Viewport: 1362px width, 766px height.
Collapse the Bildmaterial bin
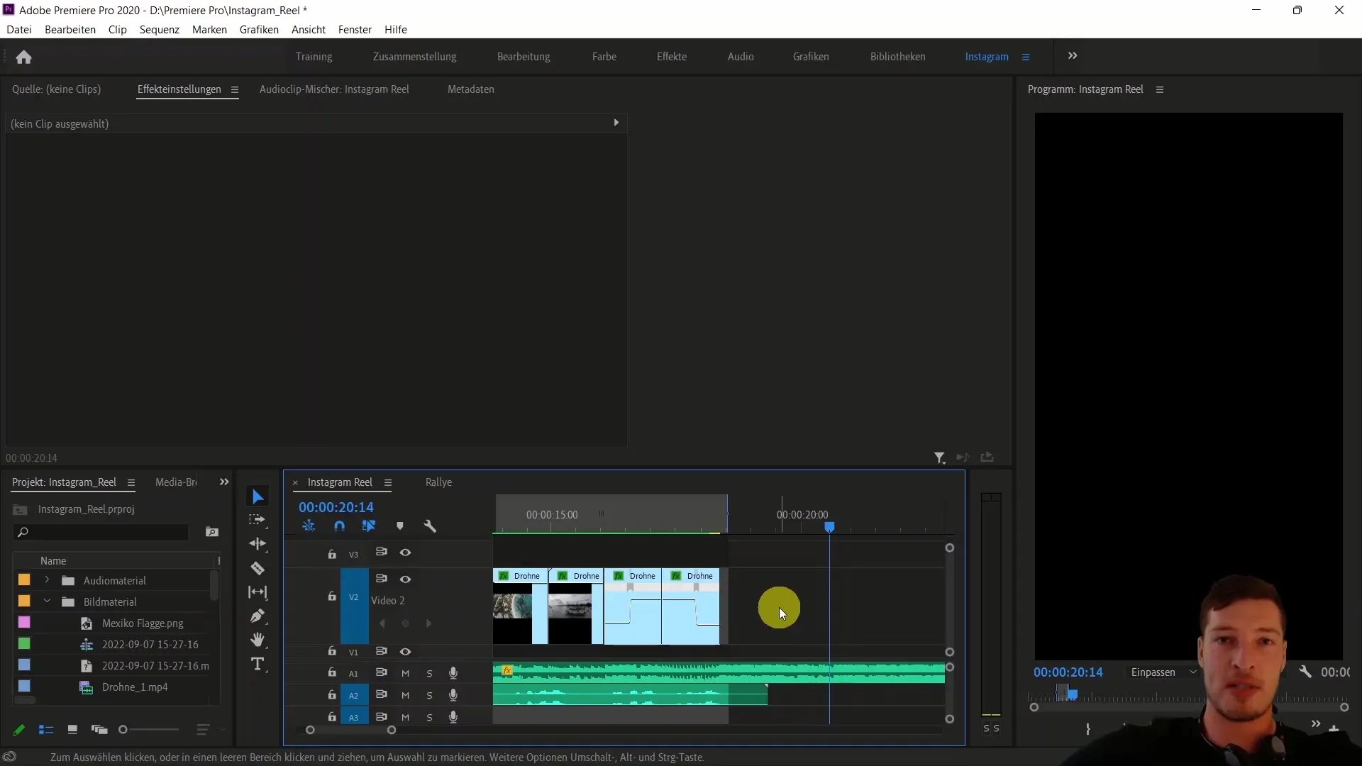47,601
